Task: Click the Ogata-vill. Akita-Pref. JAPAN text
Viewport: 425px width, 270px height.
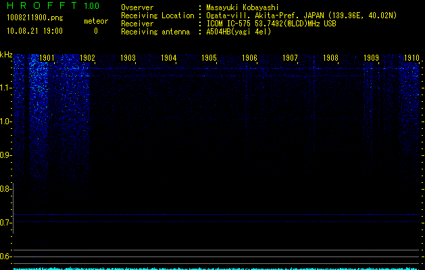Action: pyautogui.click(x=265, y=16)
